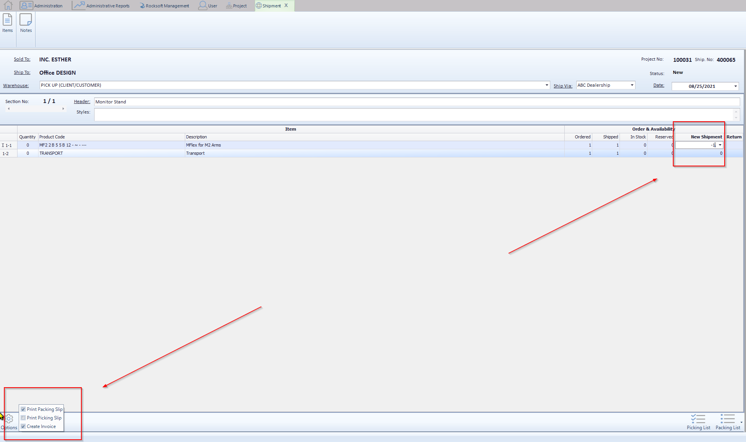Image resolution: width=746 pixels, height=442 pixels.
Task: Click the Home icon in top bar
Action: tap(8, 5)
